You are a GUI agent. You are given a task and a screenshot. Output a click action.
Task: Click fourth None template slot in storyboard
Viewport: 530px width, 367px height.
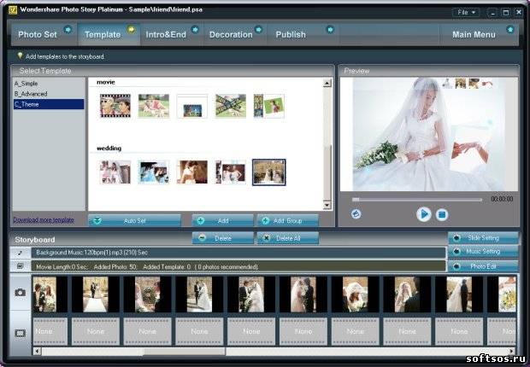point(199,331)
